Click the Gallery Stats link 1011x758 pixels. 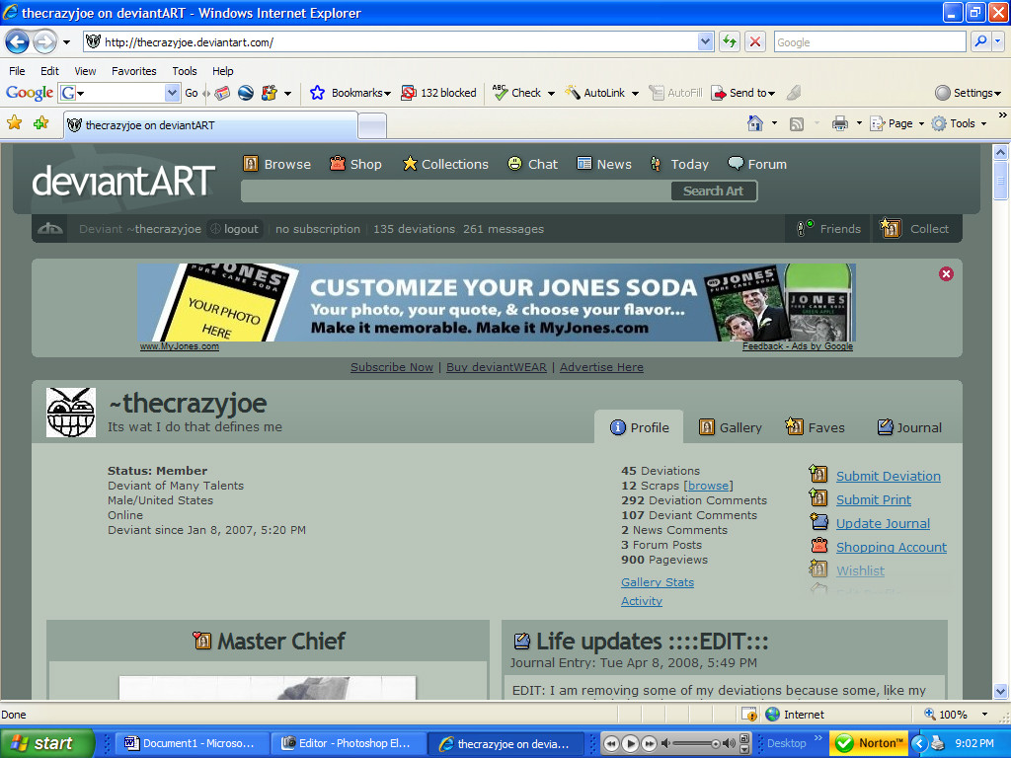[657, 582]
